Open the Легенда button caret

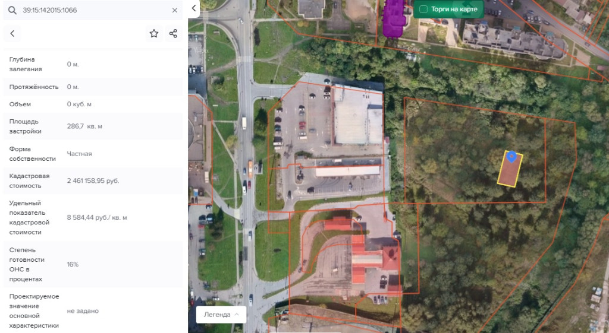point(237,315)
